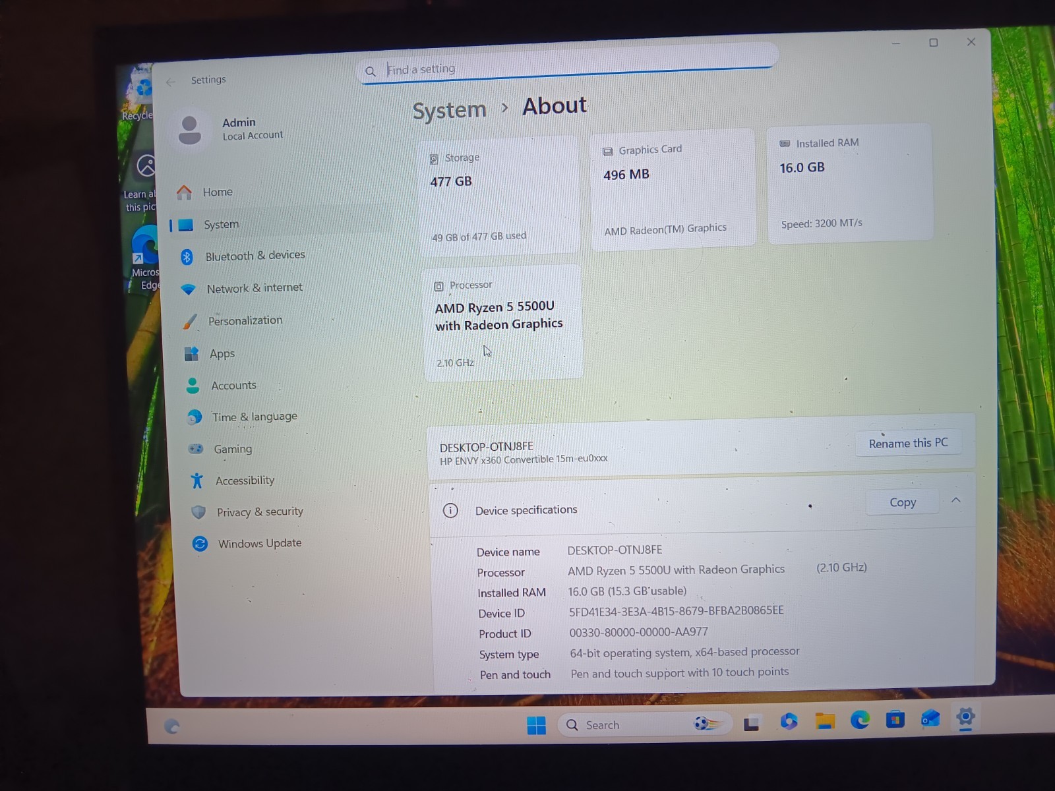Click the Graphics Card 496 MB card
Screen dimensions: 1055x791
coord(673,190)
